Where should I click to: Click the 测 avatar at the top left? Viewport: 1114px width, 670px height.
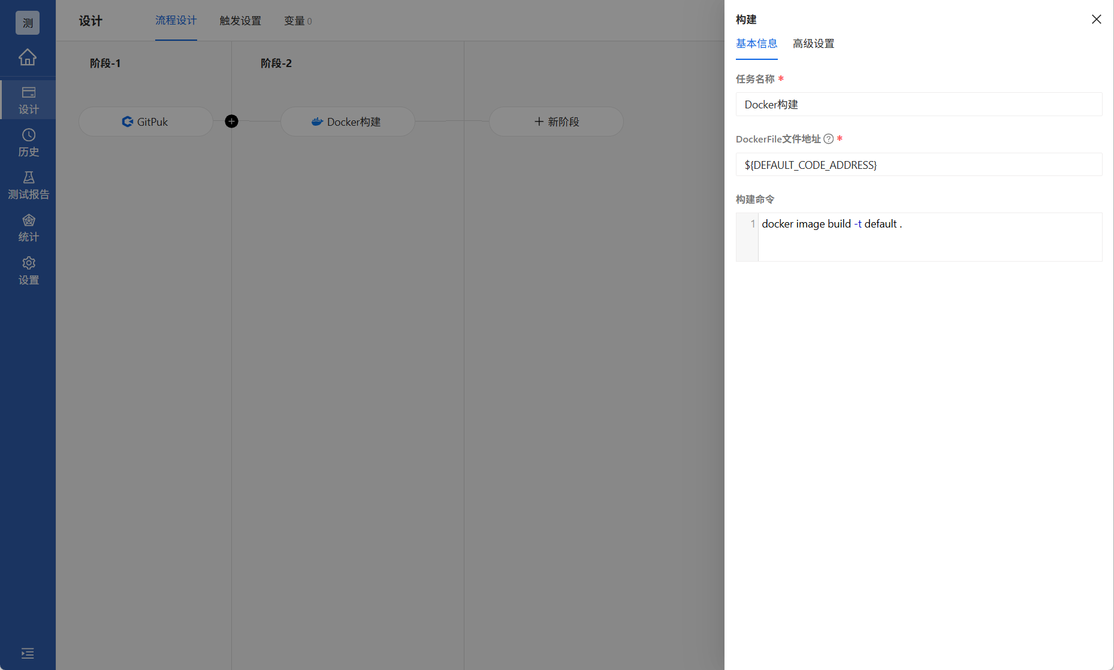[27, 23]
